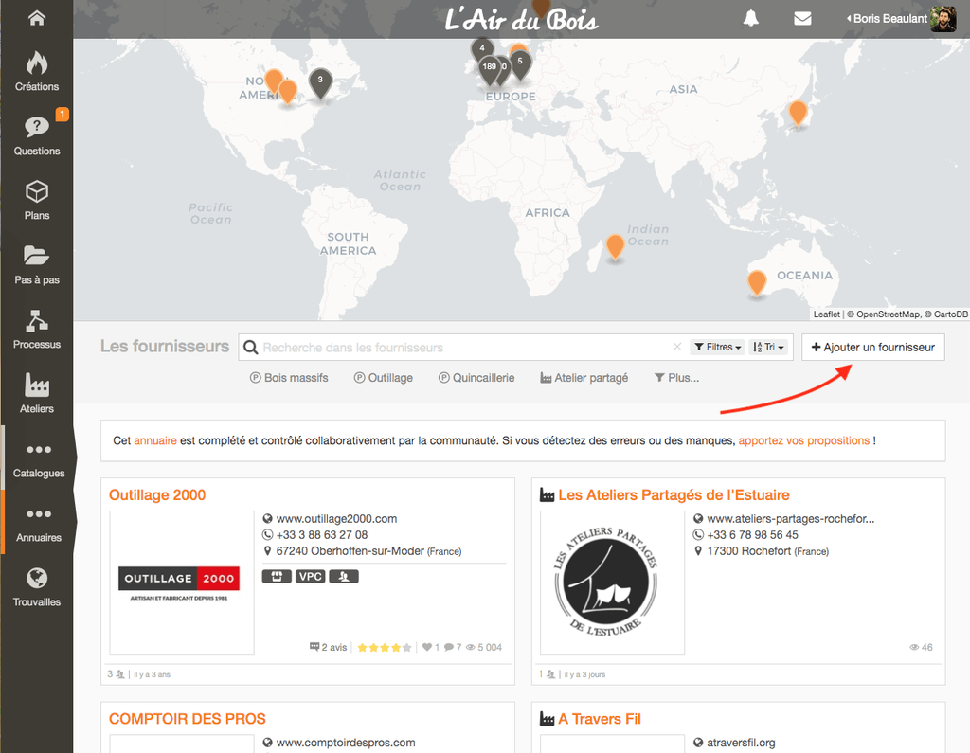Expand more filters with Plus...
This screenshot has width=970, height=753.
point(676,377)
